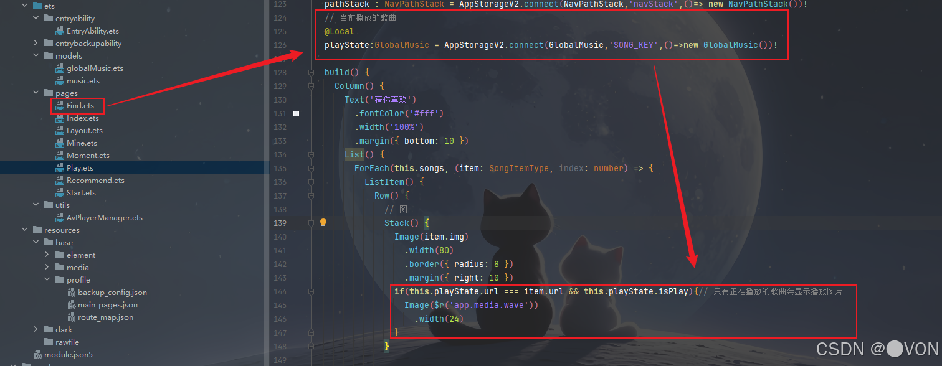Click the Play.ets file icon
Image resolution: width=942 pixels, height=366 pixels.
click(x=60, y=167)
